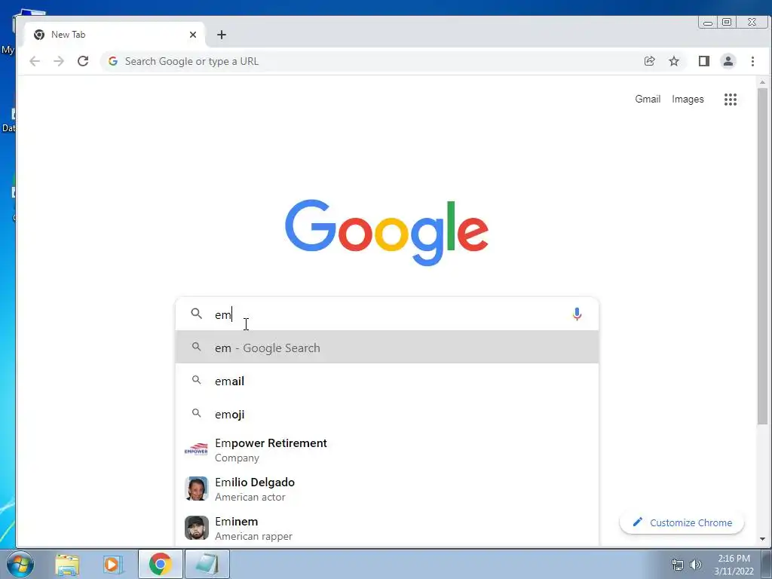Select the 'email' suggestion

387,381
